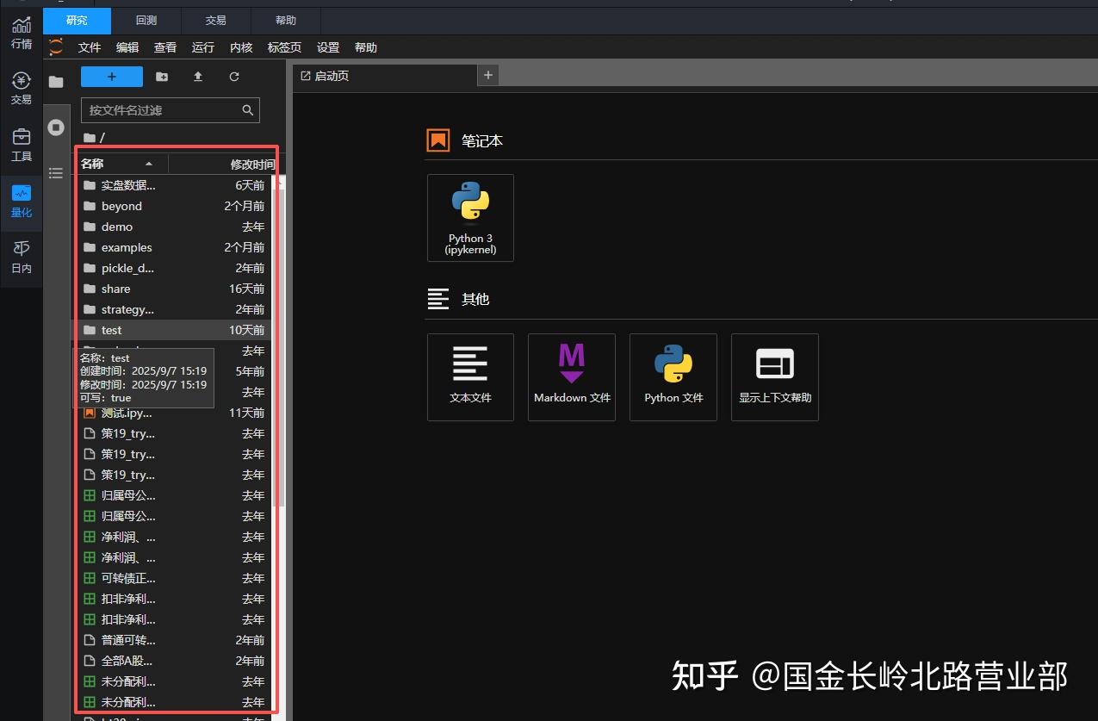
Task: Switch to the 研究 top tab
Action: [78, 20]
